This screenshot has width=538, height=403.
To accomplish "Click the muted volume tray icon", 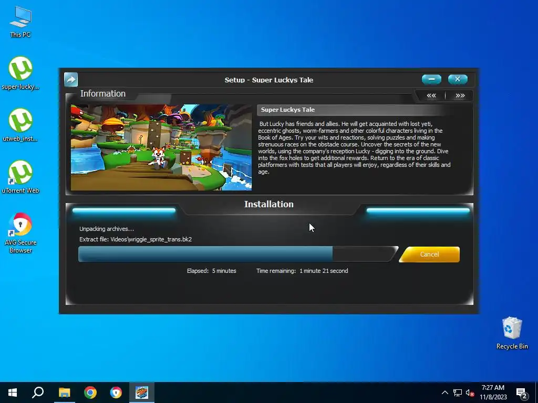I will tap(470, 393).
